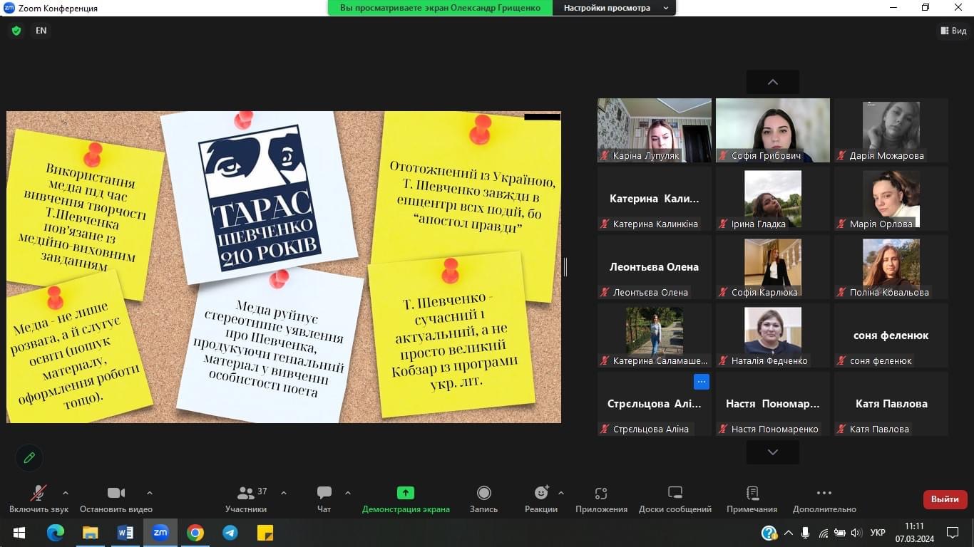Open Microsoft Edge from the taskbar
Viewport: 974px width, 547px height.
[55, 533]
